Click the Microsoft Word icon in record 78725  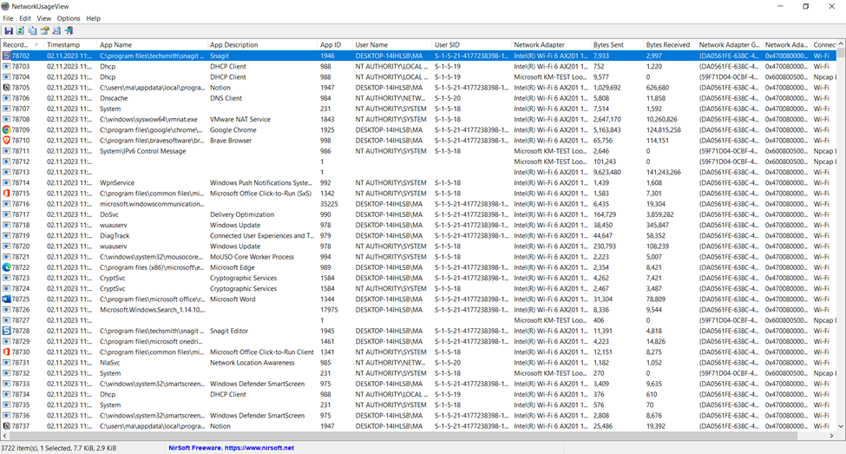click(7, 299)
